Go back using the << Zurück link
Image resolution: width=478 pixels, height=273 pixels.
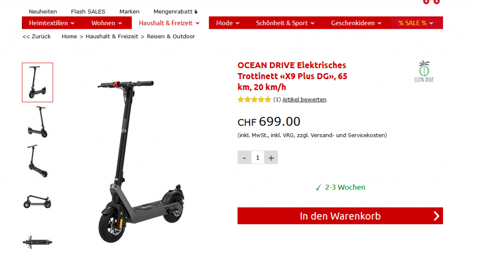[x=36, y=36]
